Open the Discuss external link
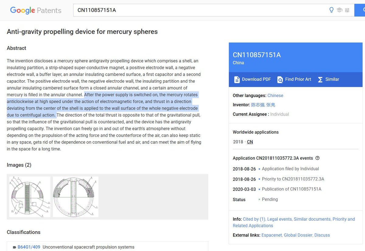Image resolution: width=365 pixels, height=251 pixels. [322, 235]
